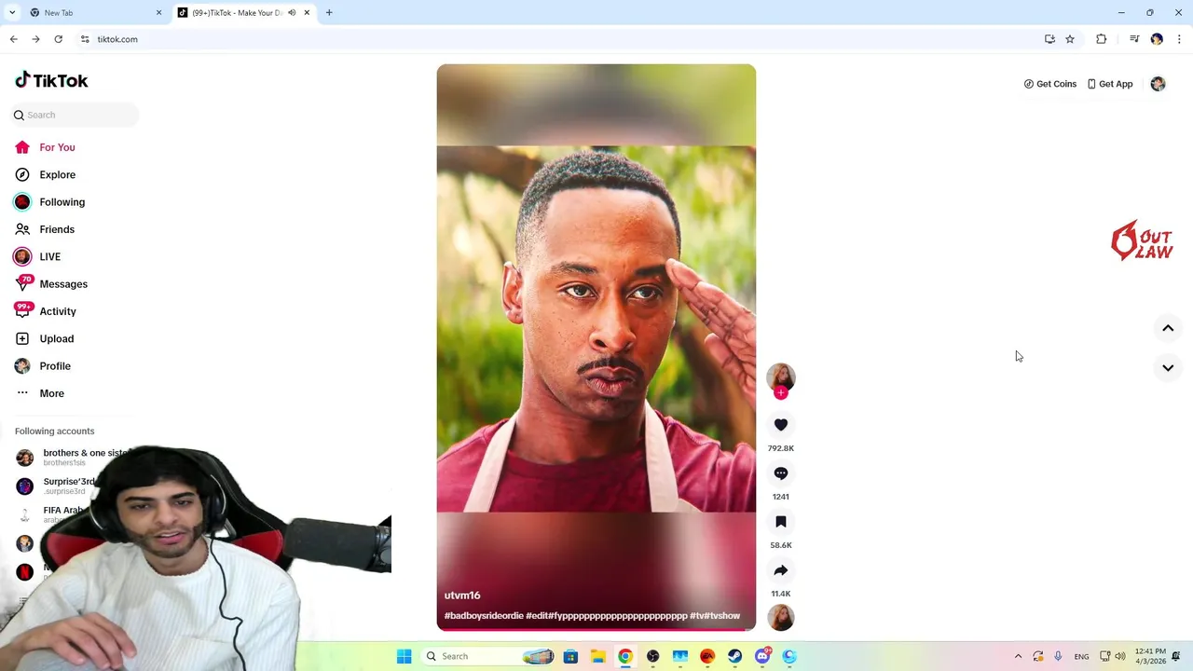This screenshot has width=1193, height=671.
Task: Close the TikTok browser tab
Action: [x=307, y=13]
